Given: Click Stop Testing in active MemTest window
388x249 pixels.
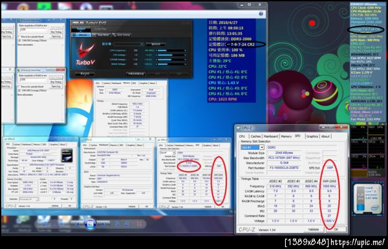Looking at the screenshot, I should [x=56, y=81].
